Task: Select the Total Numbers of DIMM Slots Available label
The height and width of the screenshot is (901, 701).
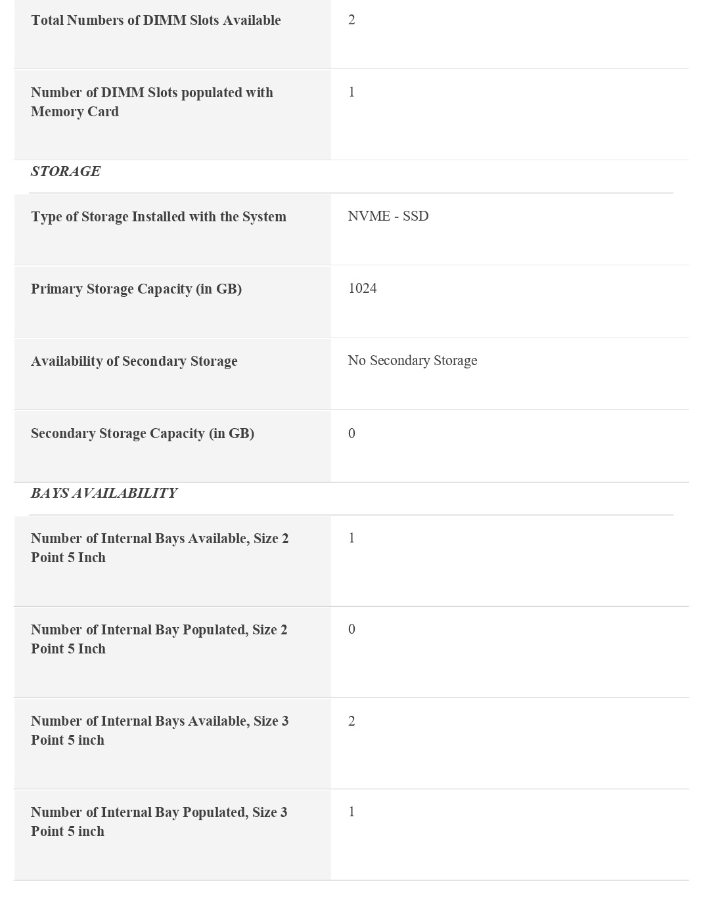Action: tap(156, 20)
